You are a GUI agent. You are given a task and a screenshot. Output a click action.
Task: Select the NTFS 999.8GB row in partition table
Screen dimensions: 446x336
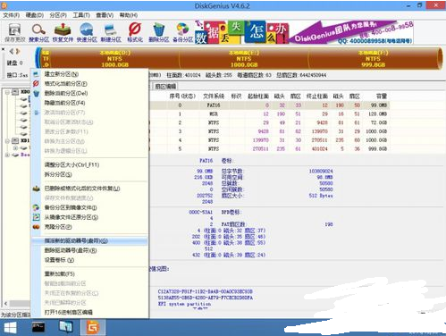click(269, 148)
